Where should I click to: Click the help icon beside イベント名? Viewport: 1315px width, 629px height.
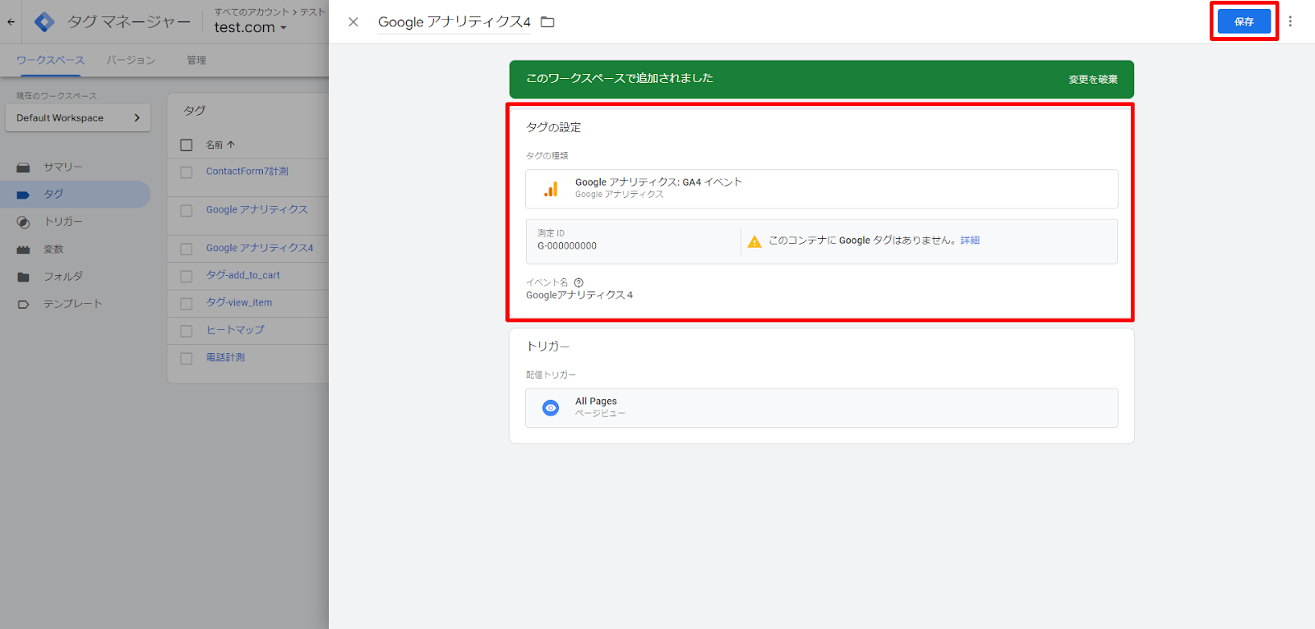click(579, 282)
